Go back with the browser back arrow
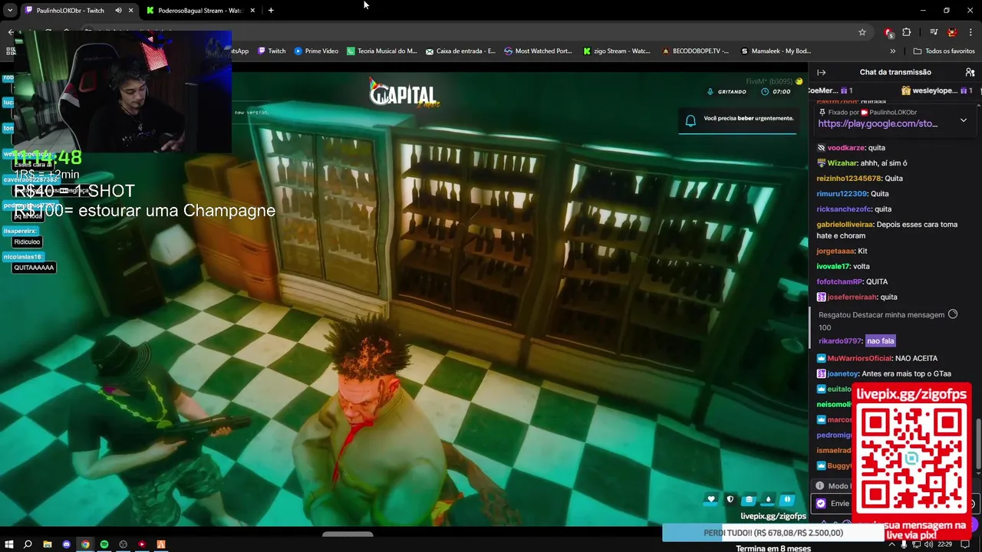 point(11,32)
